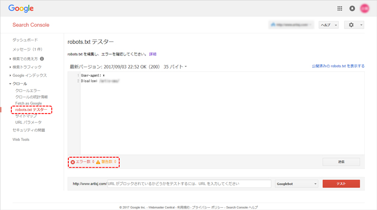Click the Search Console ヘルプ footer link
Image resolution: width=377 pixels, height=210 pixels.
242,207
